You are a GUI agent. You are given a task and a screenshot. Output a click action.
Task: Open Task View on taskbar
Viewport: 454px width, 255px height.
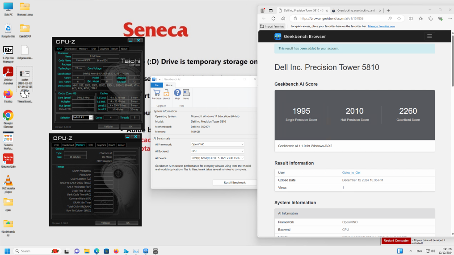(x=67, y=251)
